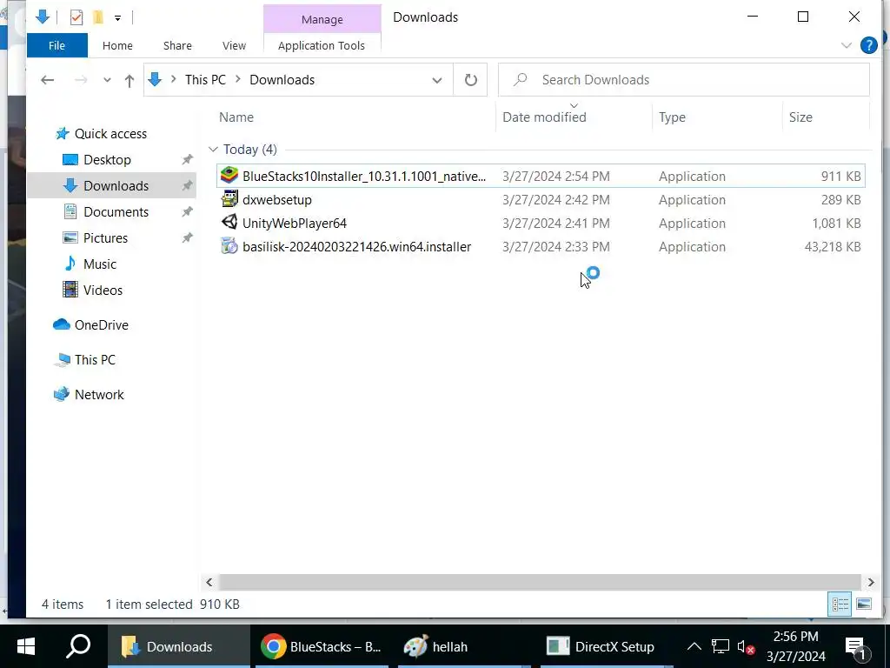This screenshot has width=890, height=668.
Task: Refresh the Downloads folder
Action: 470,80
